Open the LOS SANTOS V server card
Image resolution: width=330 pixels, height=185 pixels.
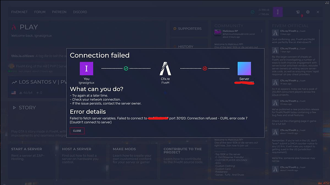click(37, 87)
